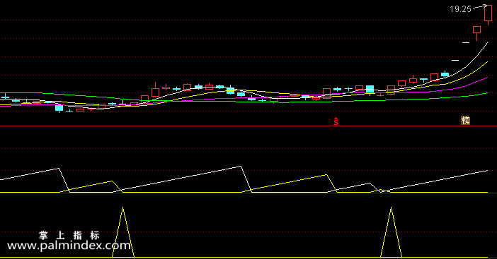Screen dimensions: 497x259
Task: Select the 19.25 high price label
Action: point(460,9)
